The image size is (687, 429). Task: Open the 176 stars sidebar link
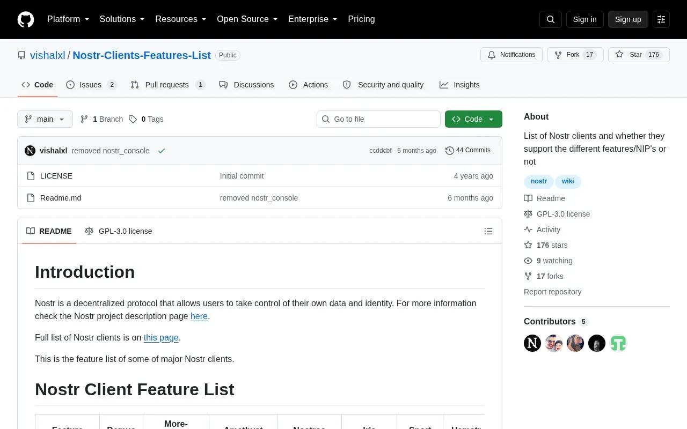coord(546,245)
